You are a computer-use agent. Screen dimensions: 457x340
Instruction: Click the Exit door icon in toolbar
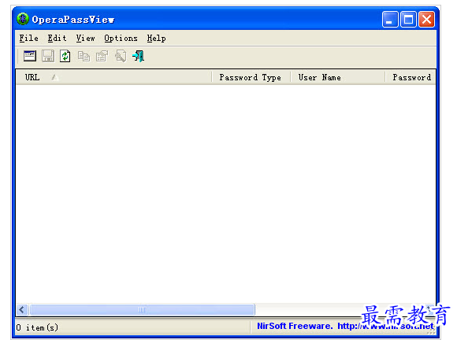coord(138,56)
